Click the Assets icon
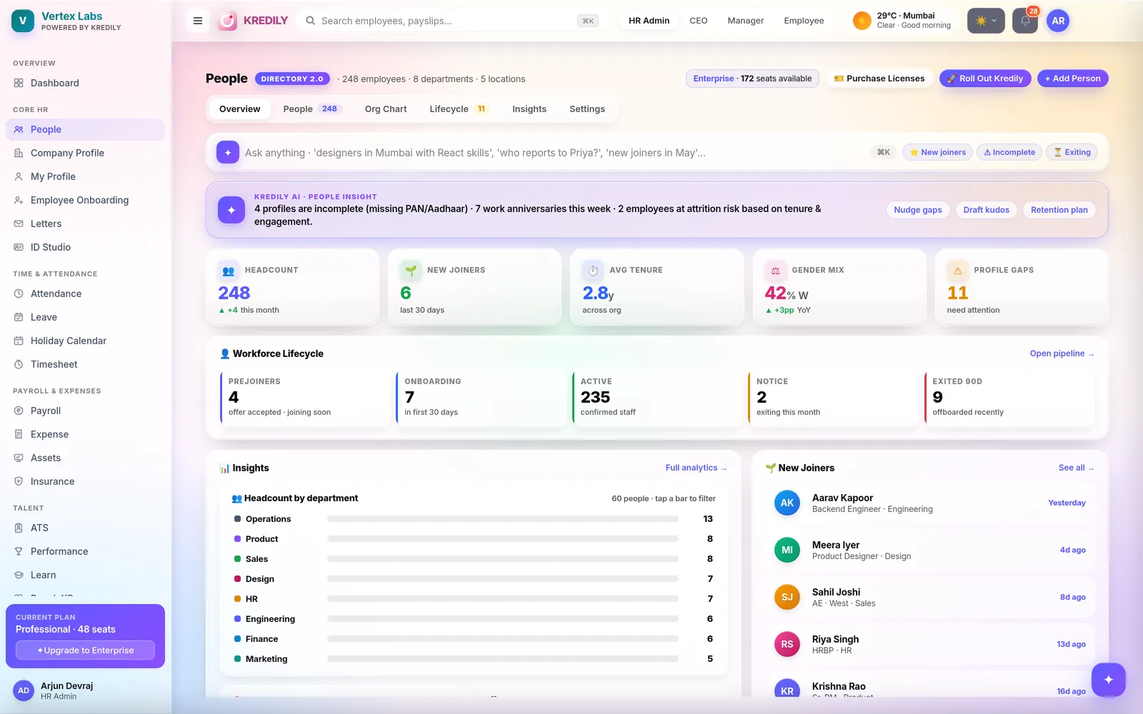This screenshot has width=1143, height=714. pyautogui.click(x=19, y=458)
